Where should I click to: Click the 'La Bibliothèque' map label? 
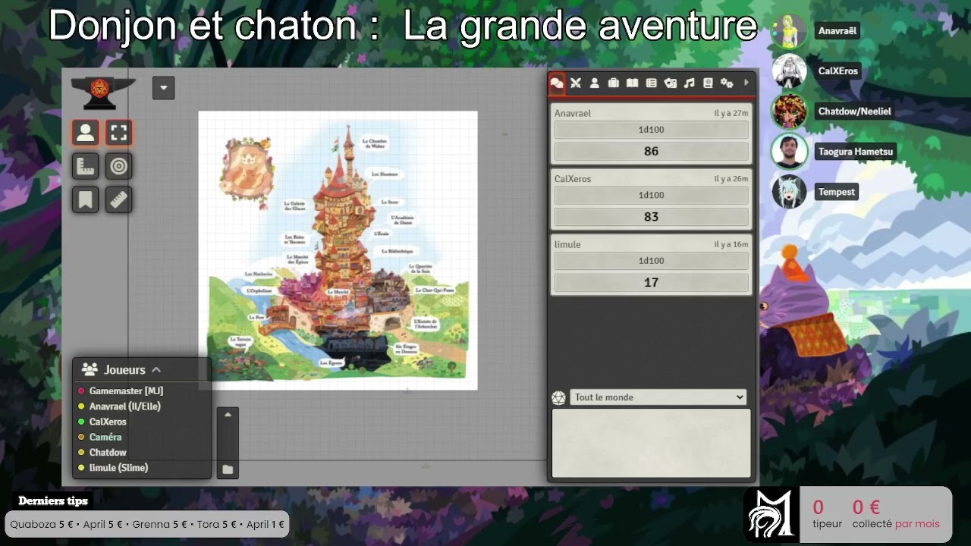click(398, 251)
